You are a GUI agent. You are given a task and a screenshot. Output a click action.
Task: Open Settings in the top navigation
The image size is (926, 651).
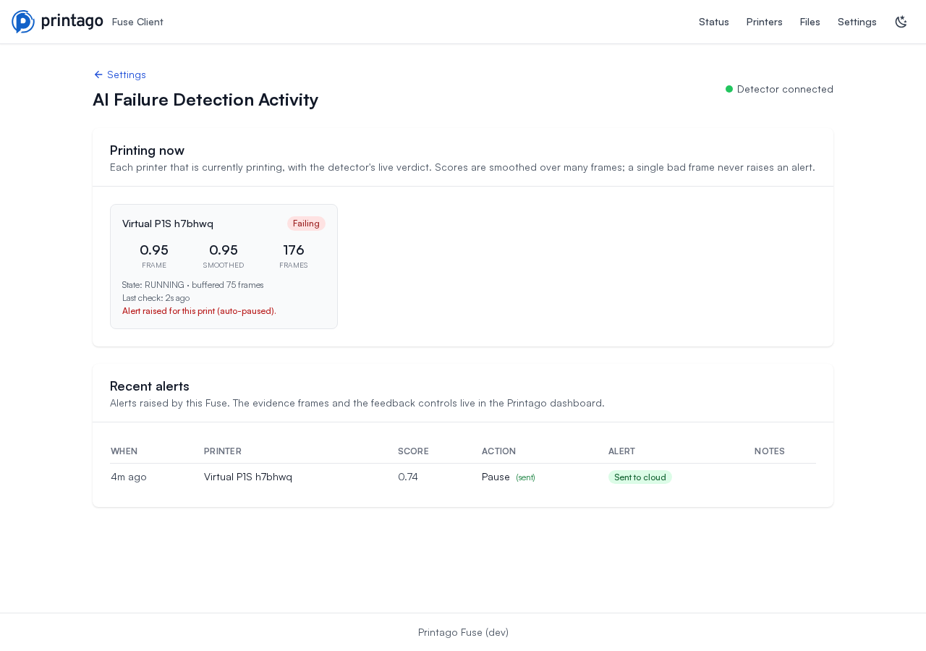857,22
